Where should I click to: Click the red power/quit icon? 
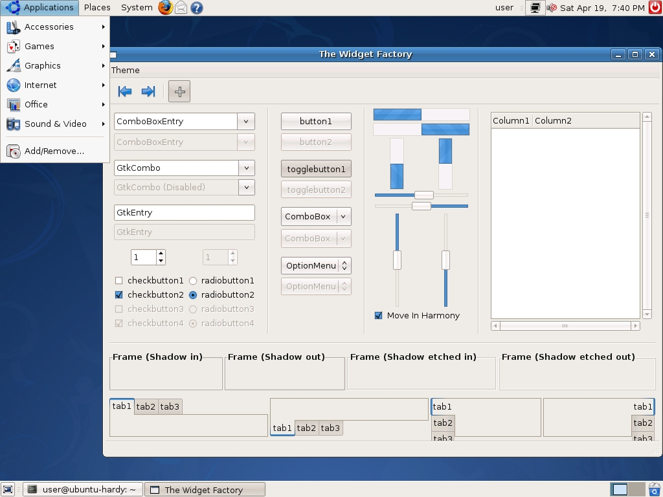(655, 8)
